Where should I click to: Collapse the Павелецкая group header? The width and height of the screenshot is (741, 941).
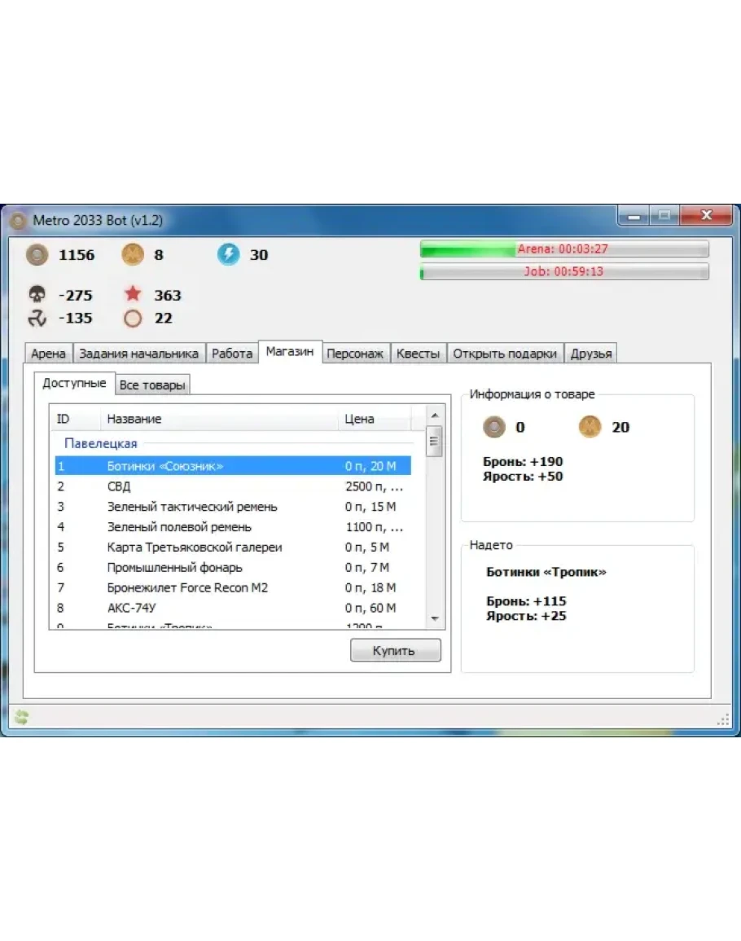click(x=101, y=444)
